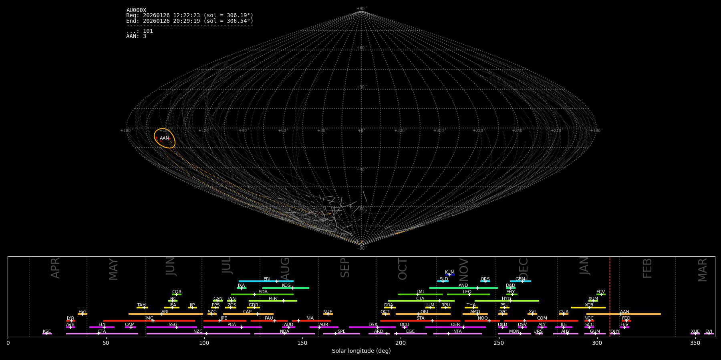Select the QUA shower label
Image resolution: width=721 pixels, height=360 pixels.
(564, 312)
